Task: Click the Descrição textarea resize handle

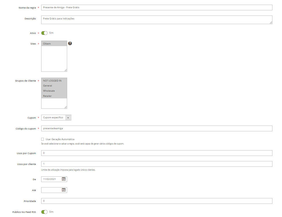Action: click(x=271, y=23)
